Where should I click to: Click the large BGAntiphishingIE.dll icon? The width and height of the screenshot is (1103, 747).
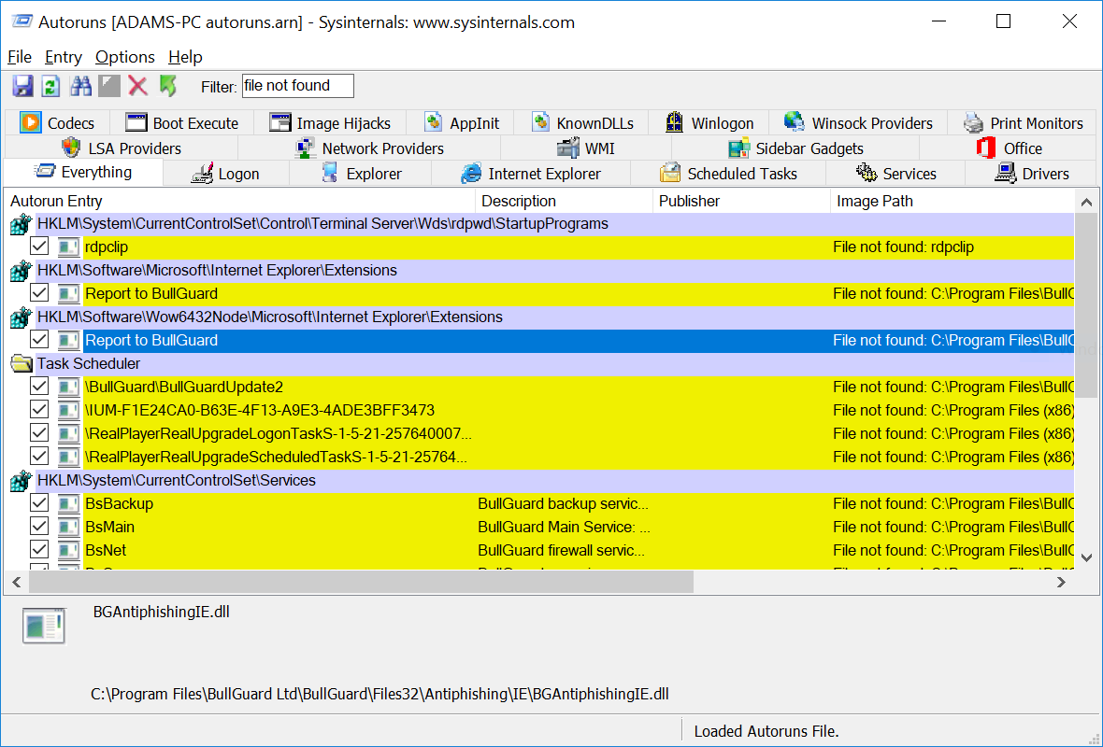(44, 625)
